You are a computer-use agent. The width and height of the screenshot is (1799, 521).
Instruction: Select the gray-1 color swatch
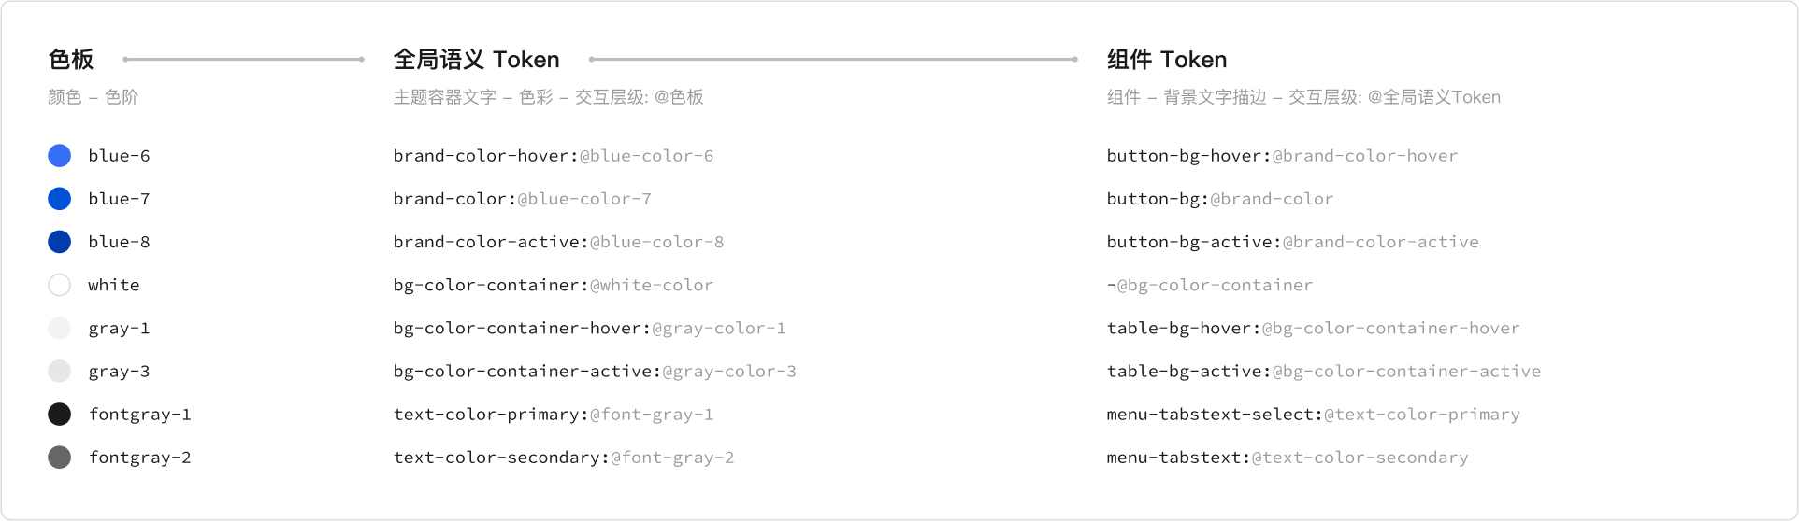click(59, 328)
